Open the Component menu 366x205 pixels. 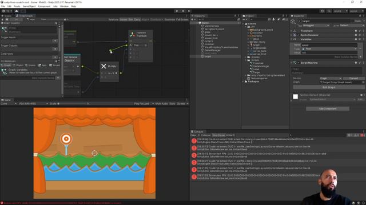coord(44,6)
